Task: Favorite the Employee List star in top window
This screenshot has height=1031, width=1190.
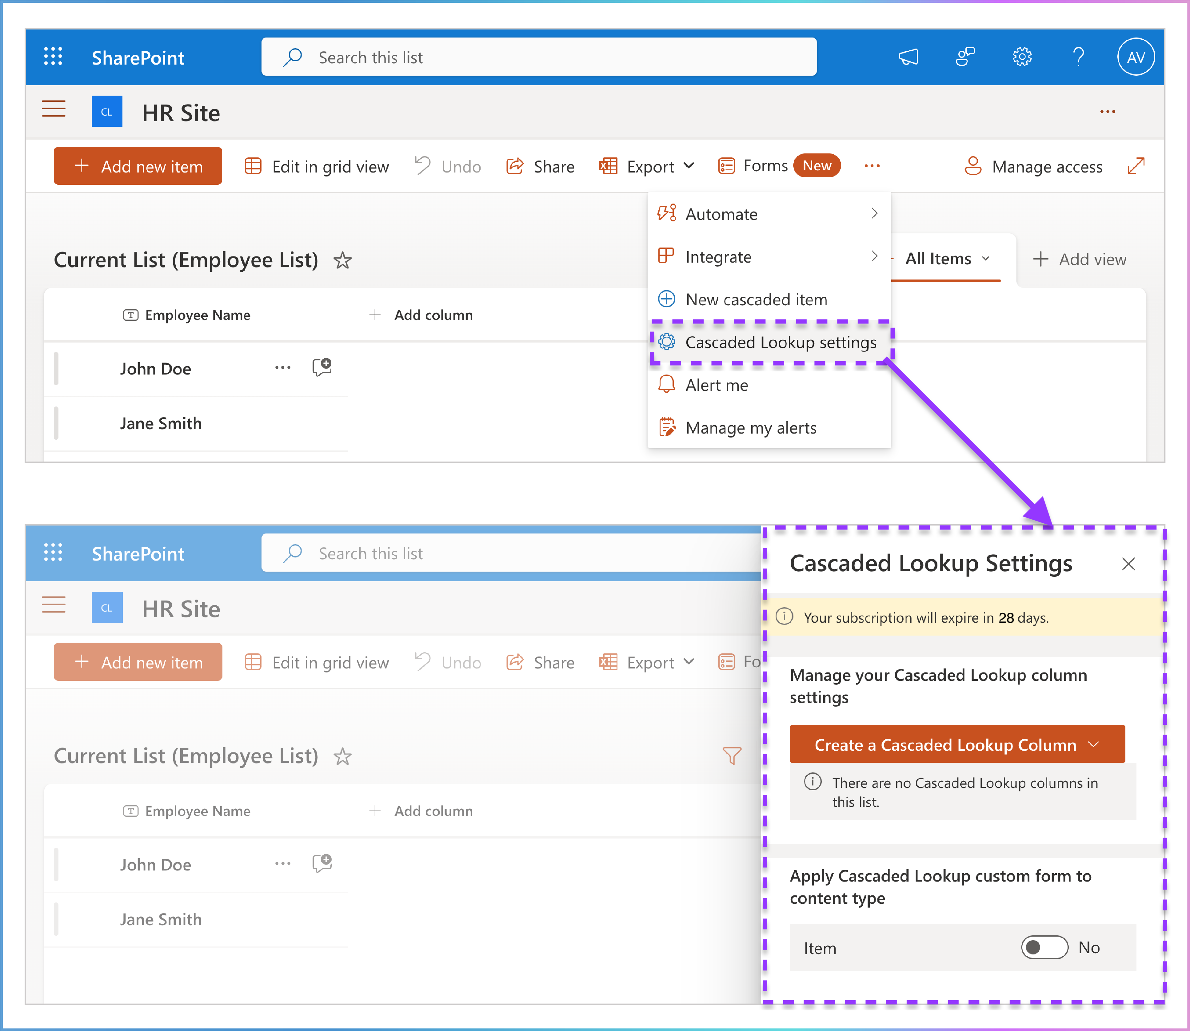Action: pyautogui.click(x=342, y=260)
